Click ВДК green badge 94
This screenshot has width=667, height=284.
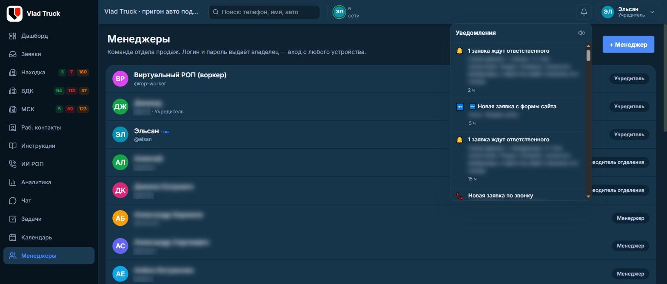(59, 91)
